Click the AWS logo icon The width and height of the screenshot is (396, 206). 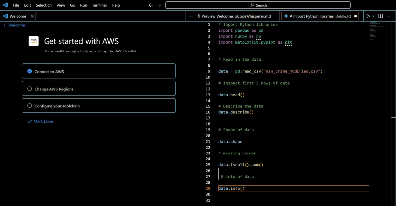click(x=34, y=41)
